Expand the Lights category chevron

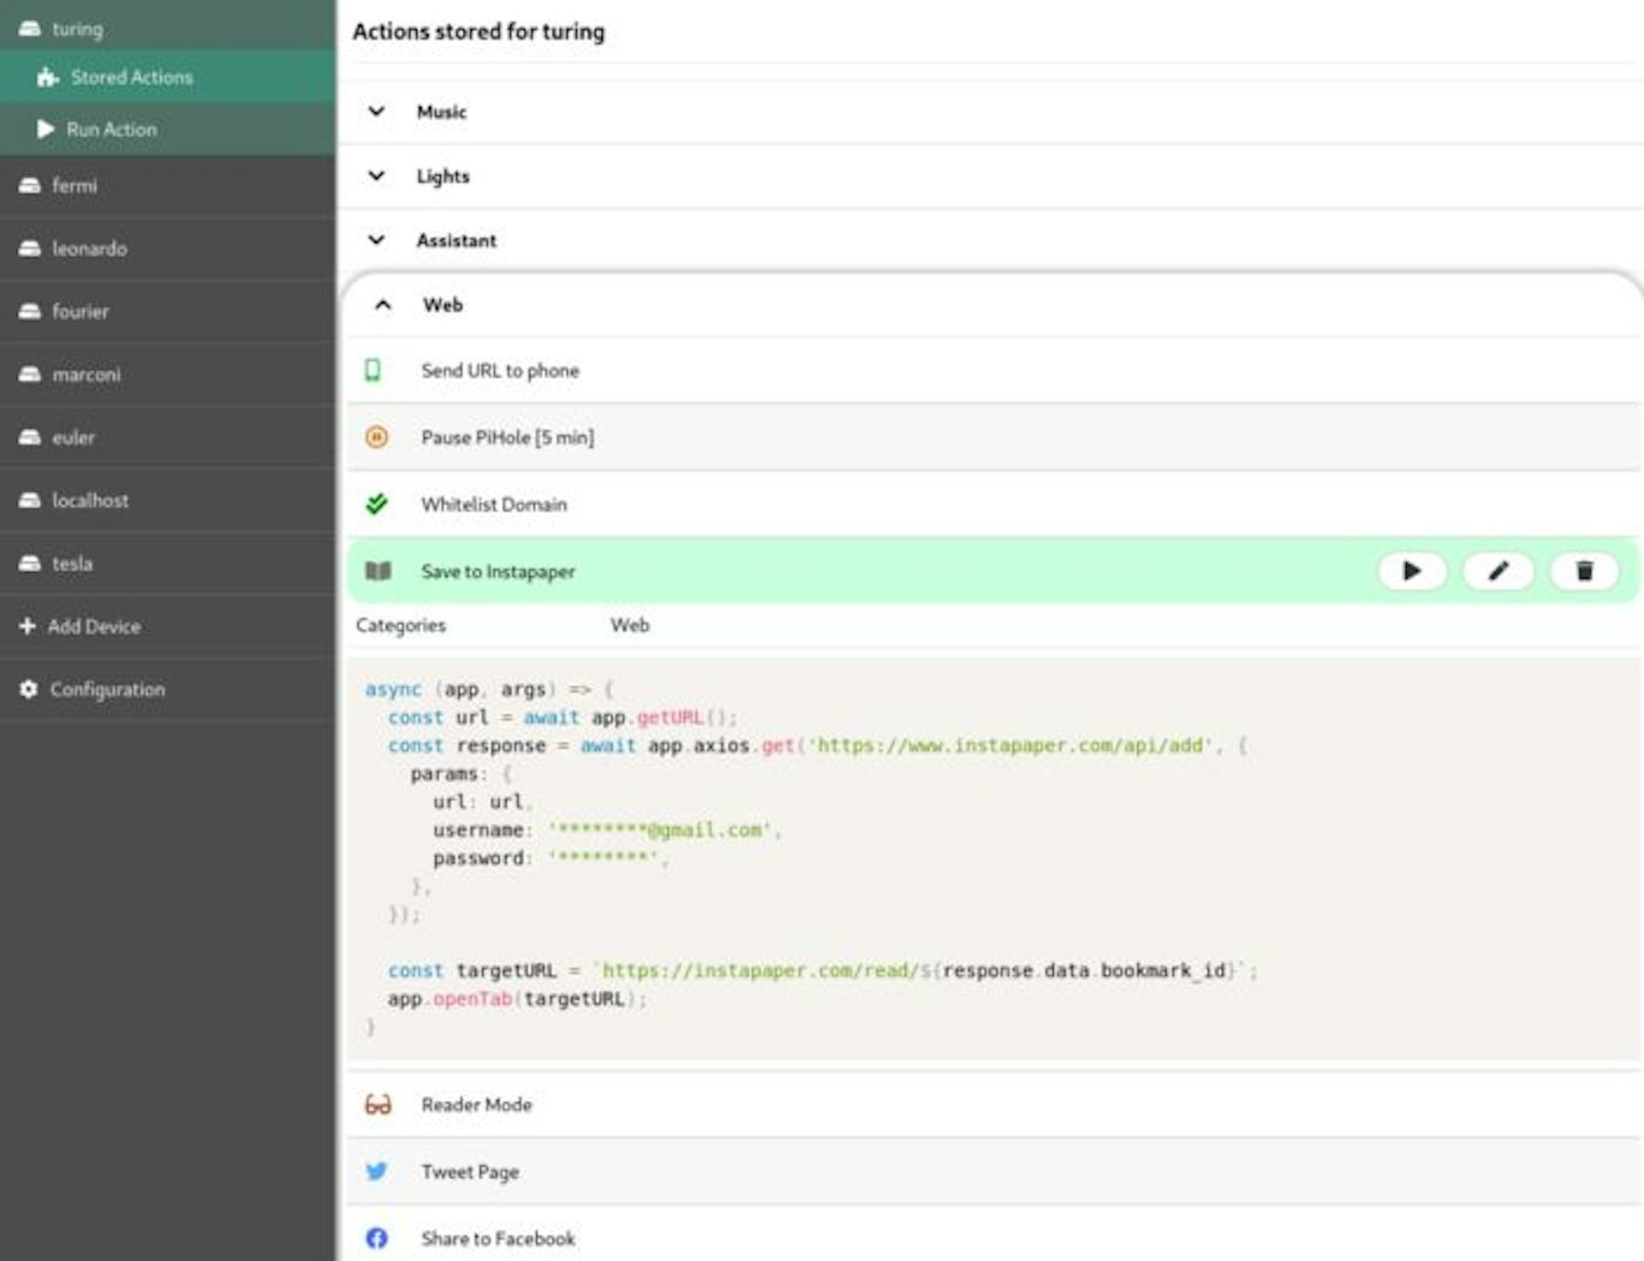377,176
